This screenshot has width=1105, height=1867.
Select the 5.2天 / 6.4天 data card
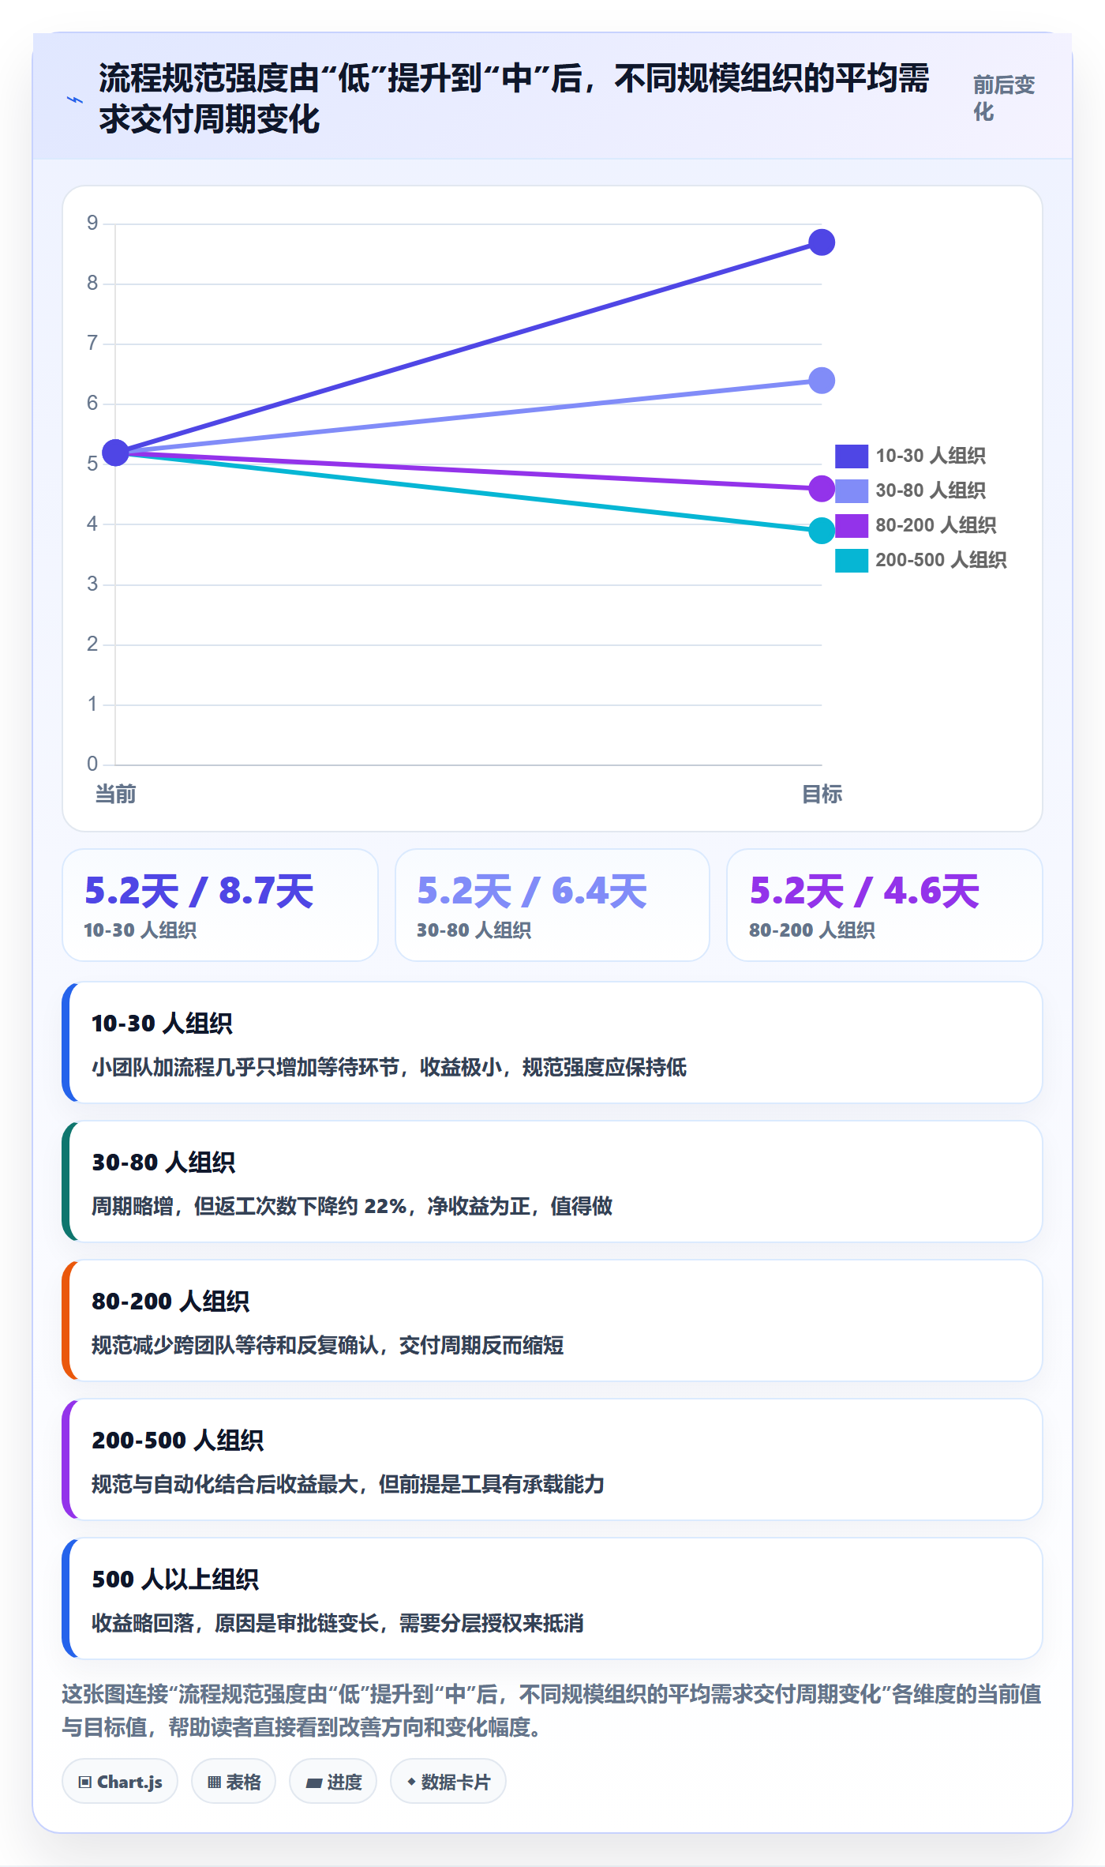click(x=552, y=905)
